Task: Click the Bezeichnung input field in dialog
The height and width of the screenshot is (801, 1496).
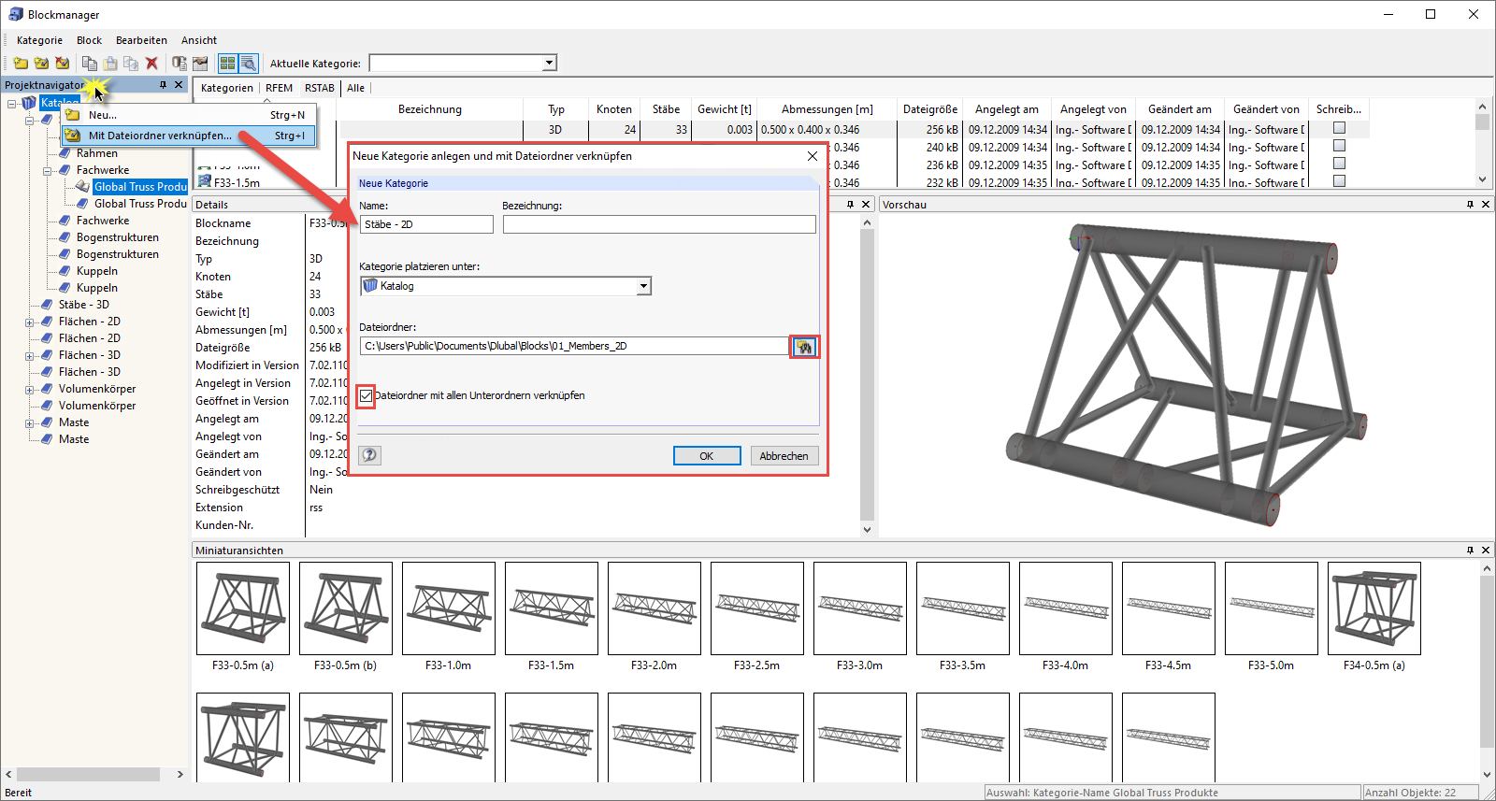Action: coord(659,224)
